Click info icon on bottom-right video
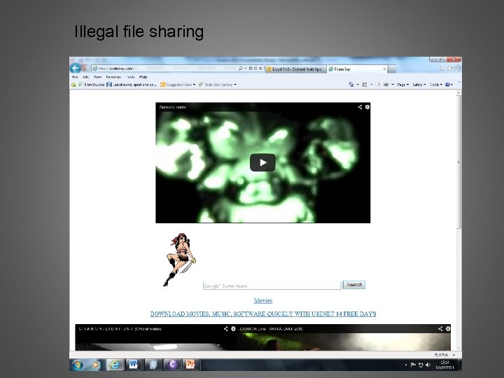This screenshot has width=504, height=378. tap(448, 328)
